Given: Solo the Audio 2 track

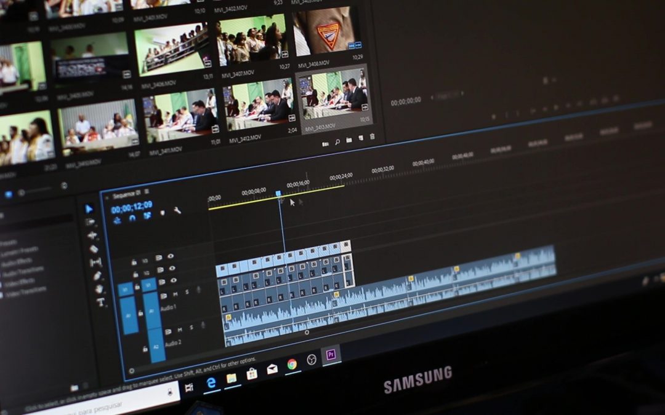Looking at the screenshot, I should pos(191,328).
